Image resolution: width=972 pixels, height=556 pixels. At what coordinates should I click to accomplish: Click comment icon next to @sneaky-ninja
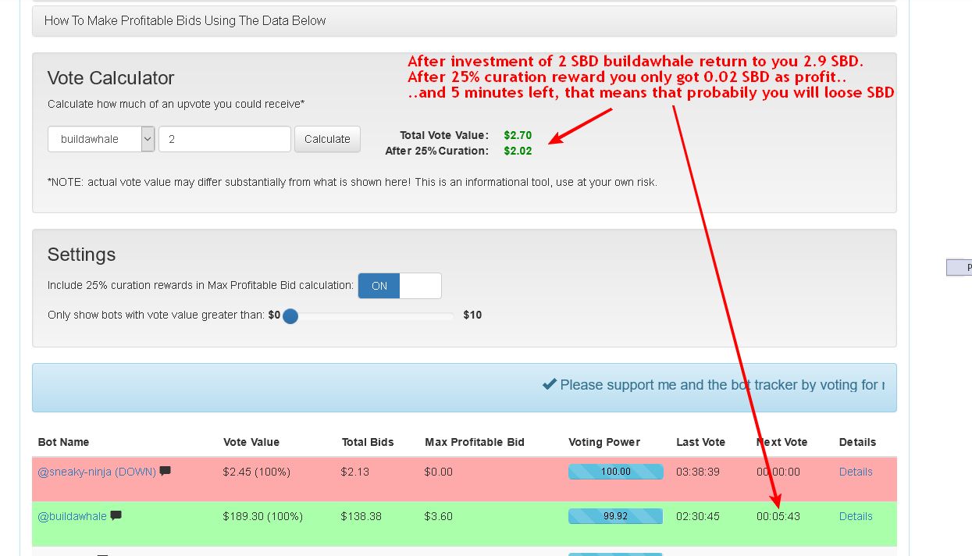click(x=166, y=472)
